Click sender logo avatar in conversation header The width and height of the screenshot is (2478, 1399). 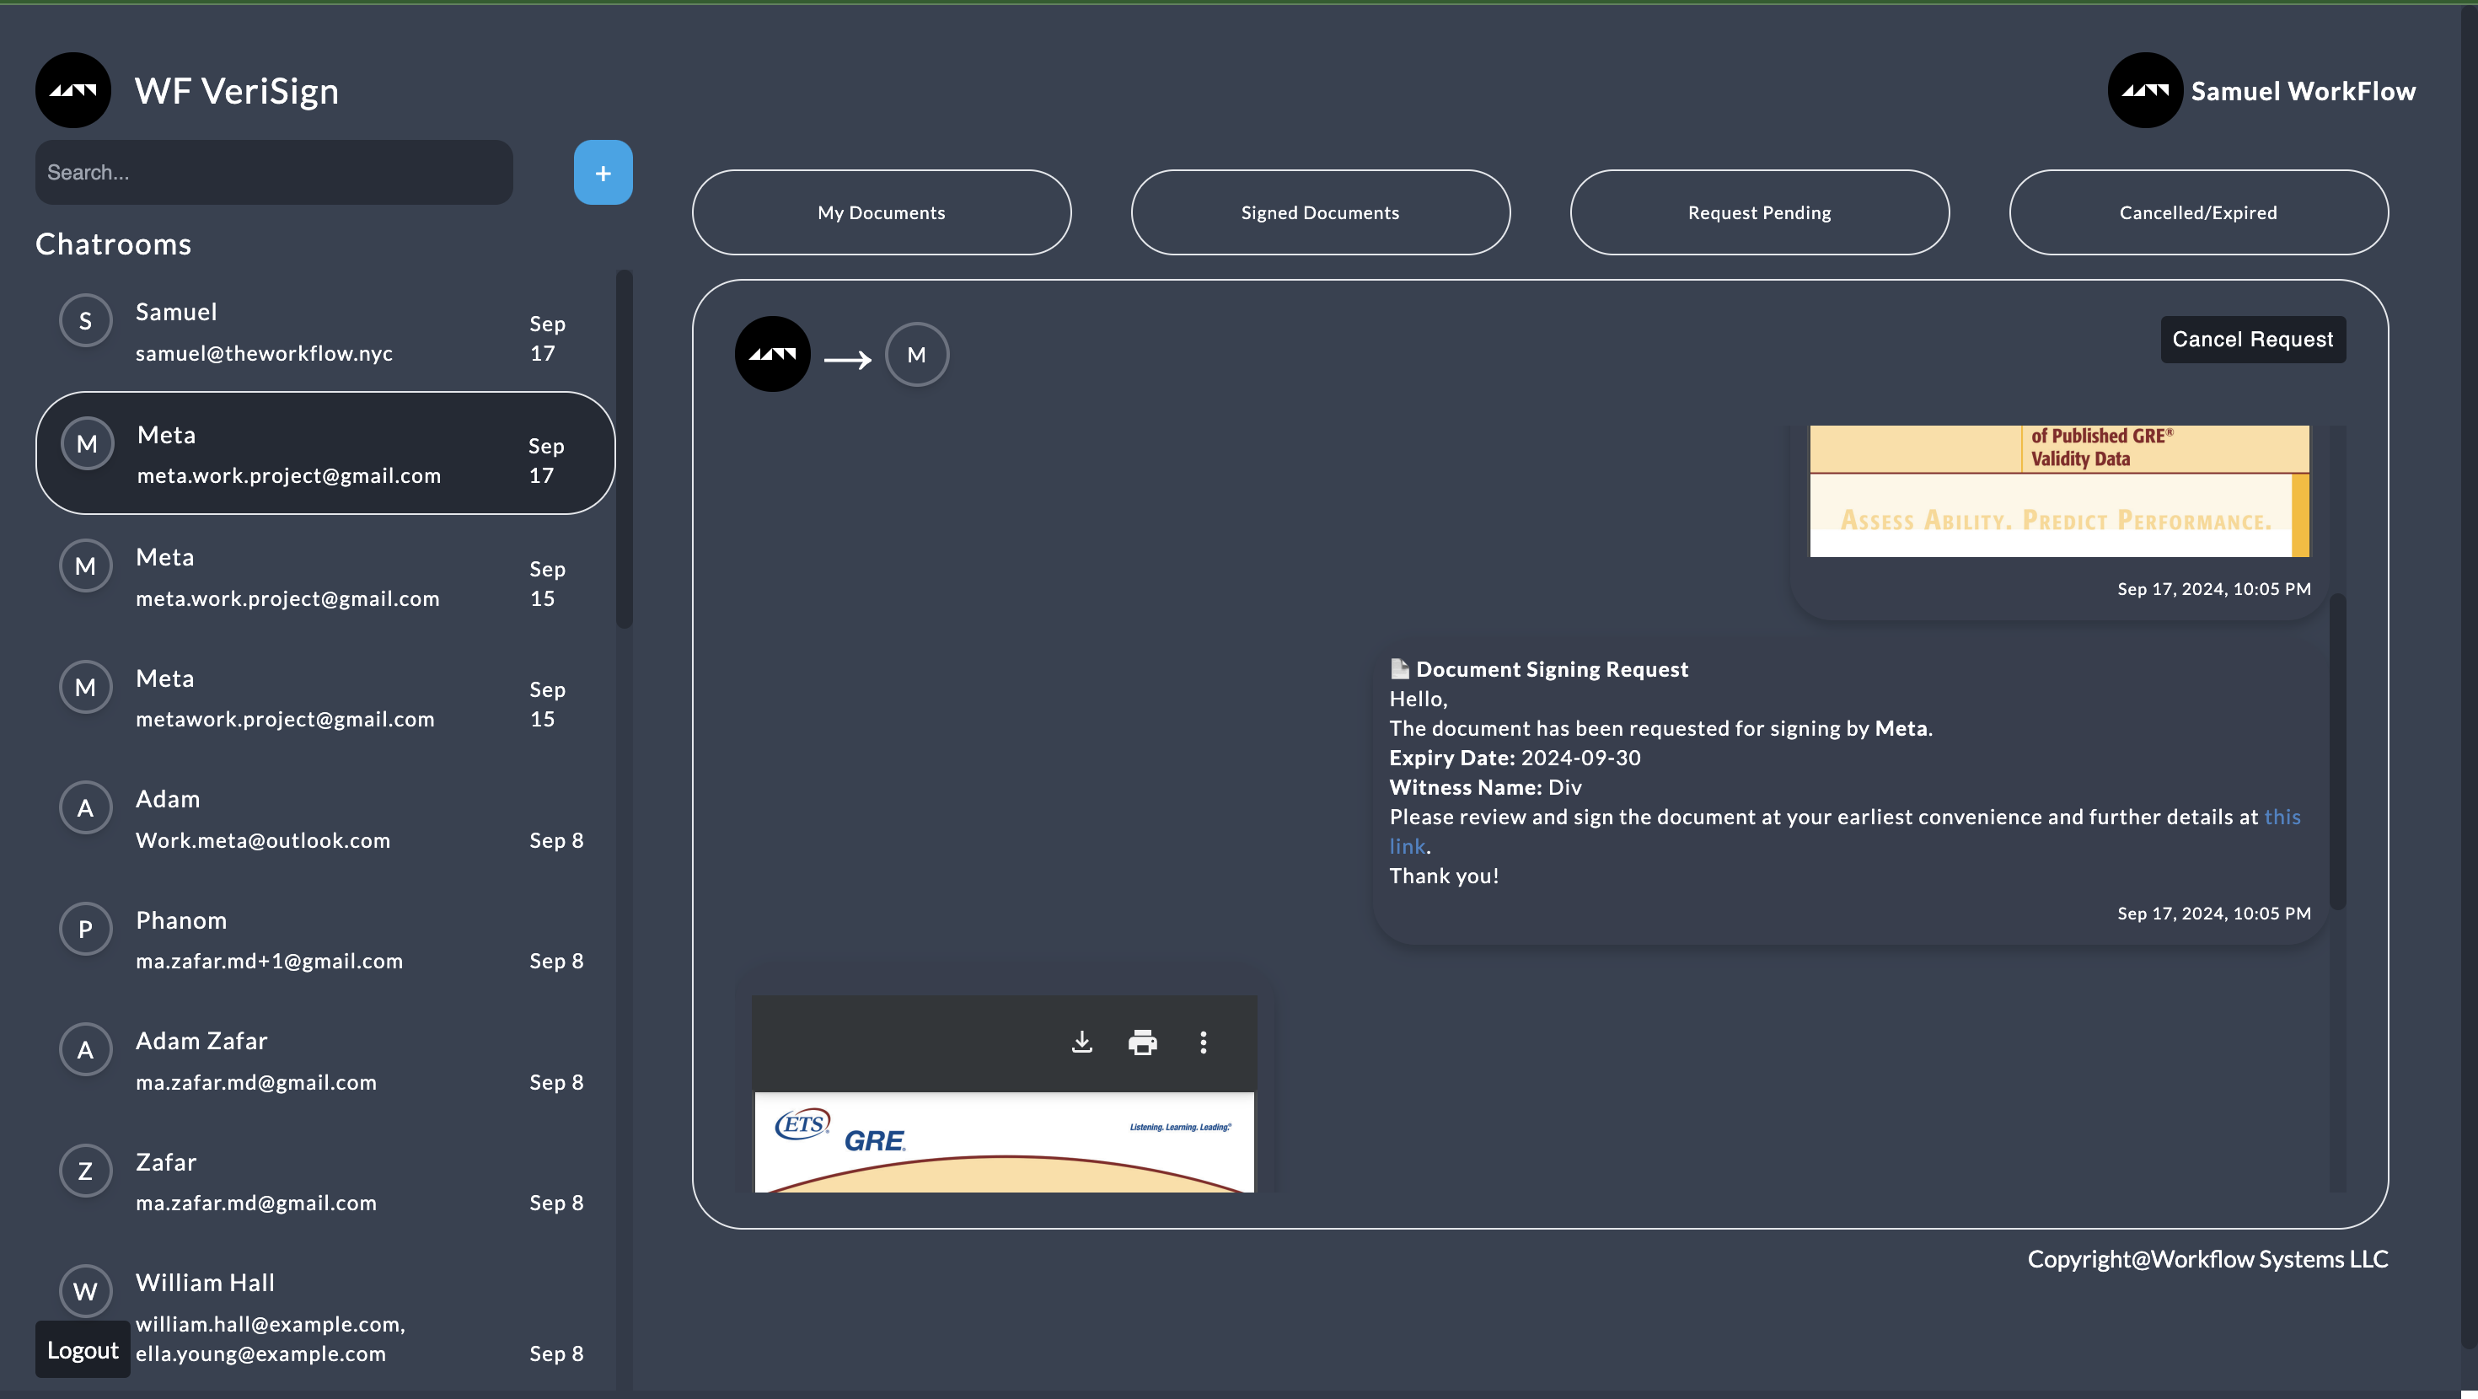tap(772, 355)
